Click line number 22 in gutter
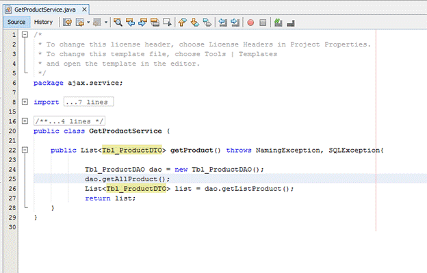427x273 pixels. coord(12,150)
